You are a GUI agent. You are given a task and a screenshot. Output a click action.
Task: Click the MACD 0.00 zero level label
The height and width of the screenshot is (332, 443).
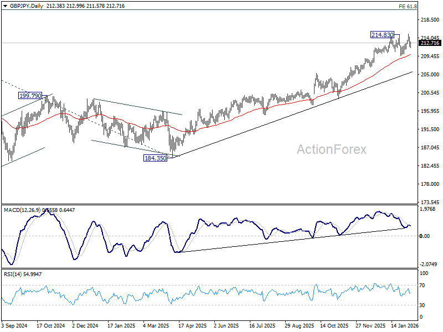tap(425, 236)
